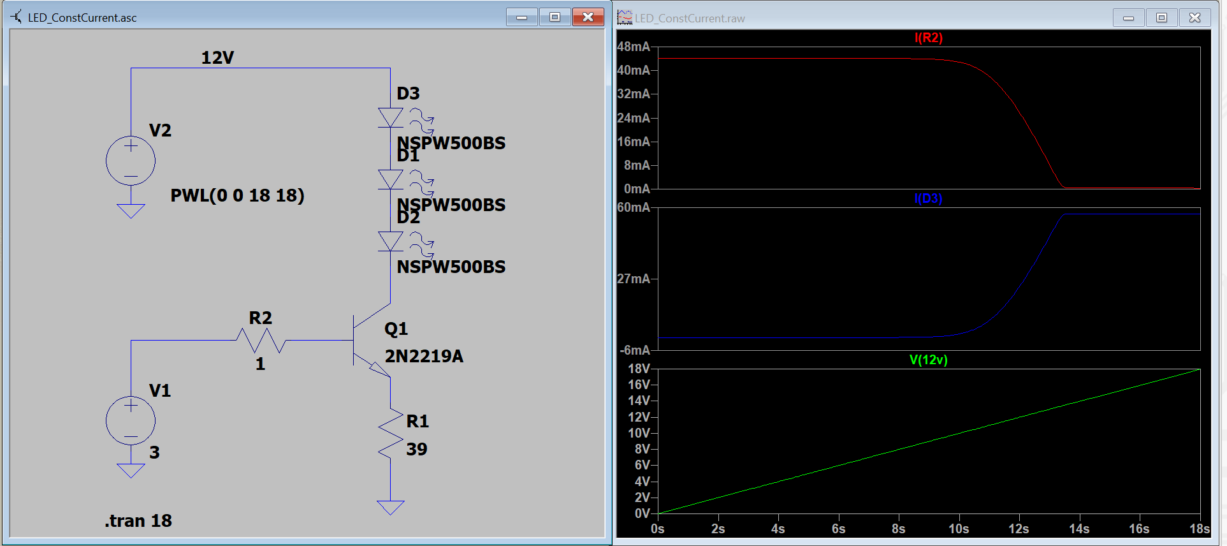
Task: Select the V2 voltage source symbol
Action: (x=131, y=161)
